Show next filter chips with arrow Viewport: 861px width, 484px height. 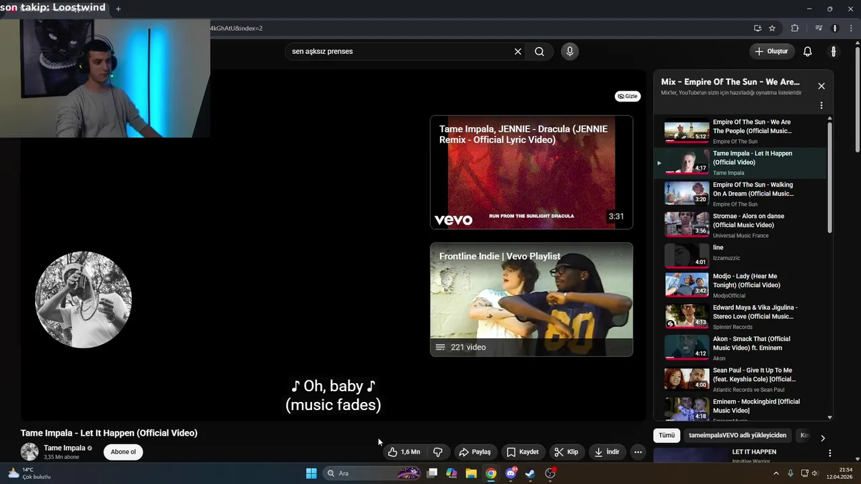[823, 438]
